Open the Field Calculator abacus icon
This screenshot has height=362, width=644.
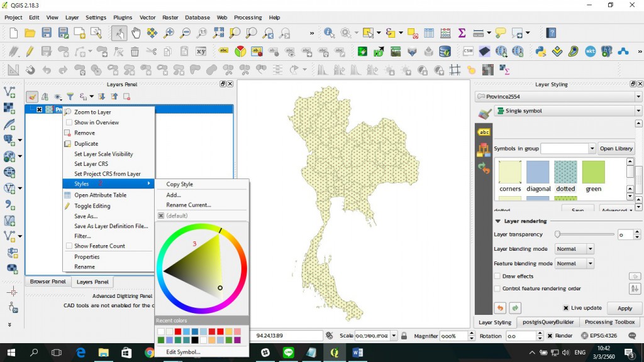point(445,33)
